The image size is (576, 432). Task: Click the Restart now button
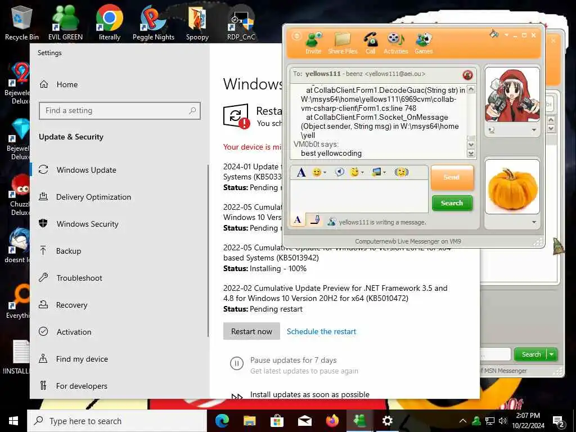[251, 331]
